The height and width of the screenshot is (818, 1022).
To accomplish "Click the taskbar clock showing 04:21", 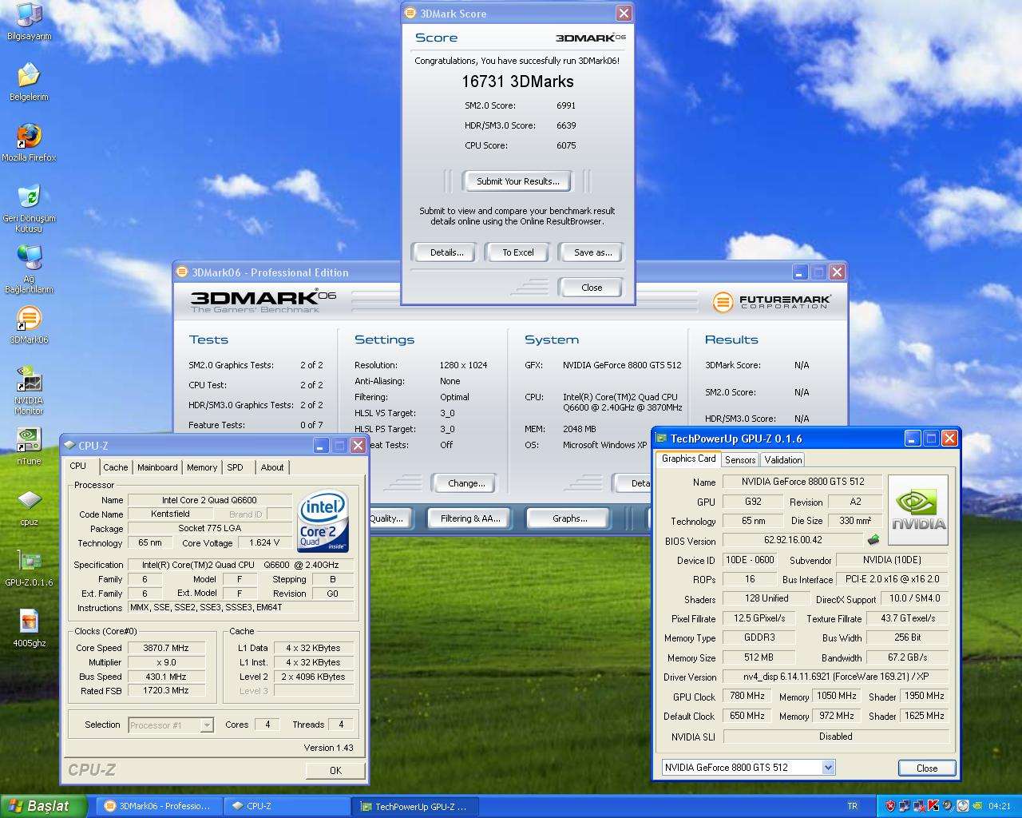I will point(1000,806).
